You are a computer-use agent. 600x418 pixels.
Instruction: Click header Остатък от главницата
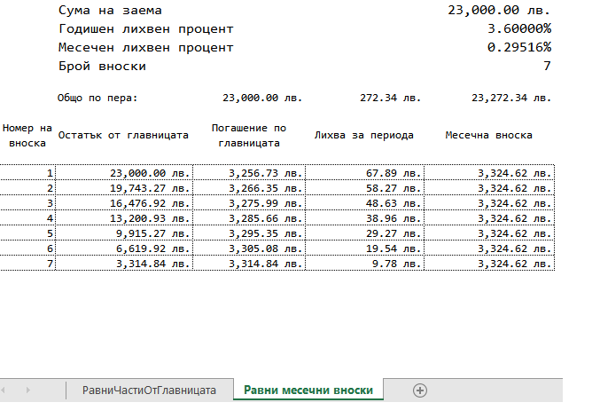coord(123,135)
